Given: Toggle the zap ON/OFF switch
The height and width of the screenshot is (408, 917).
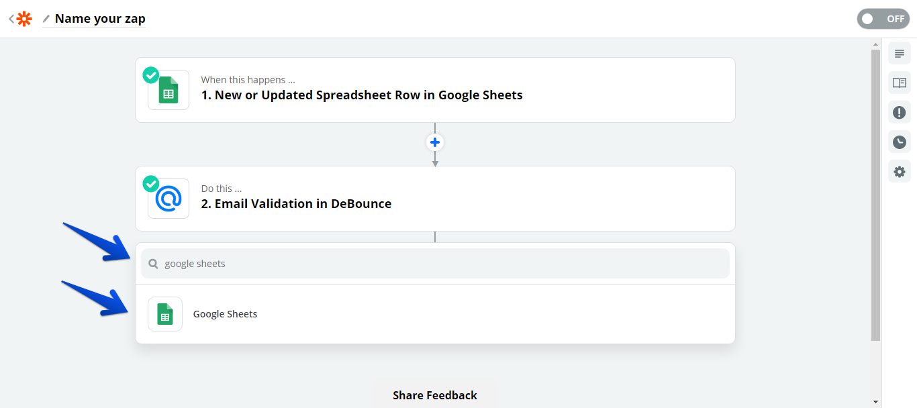Looking at the screenshot, I should click(883, 19).
